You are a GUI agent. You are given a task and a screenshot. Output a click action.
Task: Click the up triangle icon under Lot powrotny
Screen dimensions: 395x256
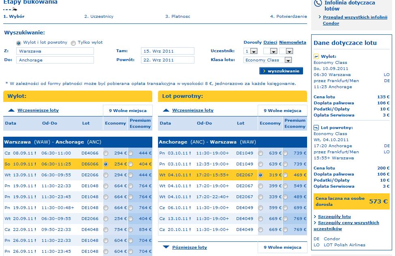click(166, 110)
